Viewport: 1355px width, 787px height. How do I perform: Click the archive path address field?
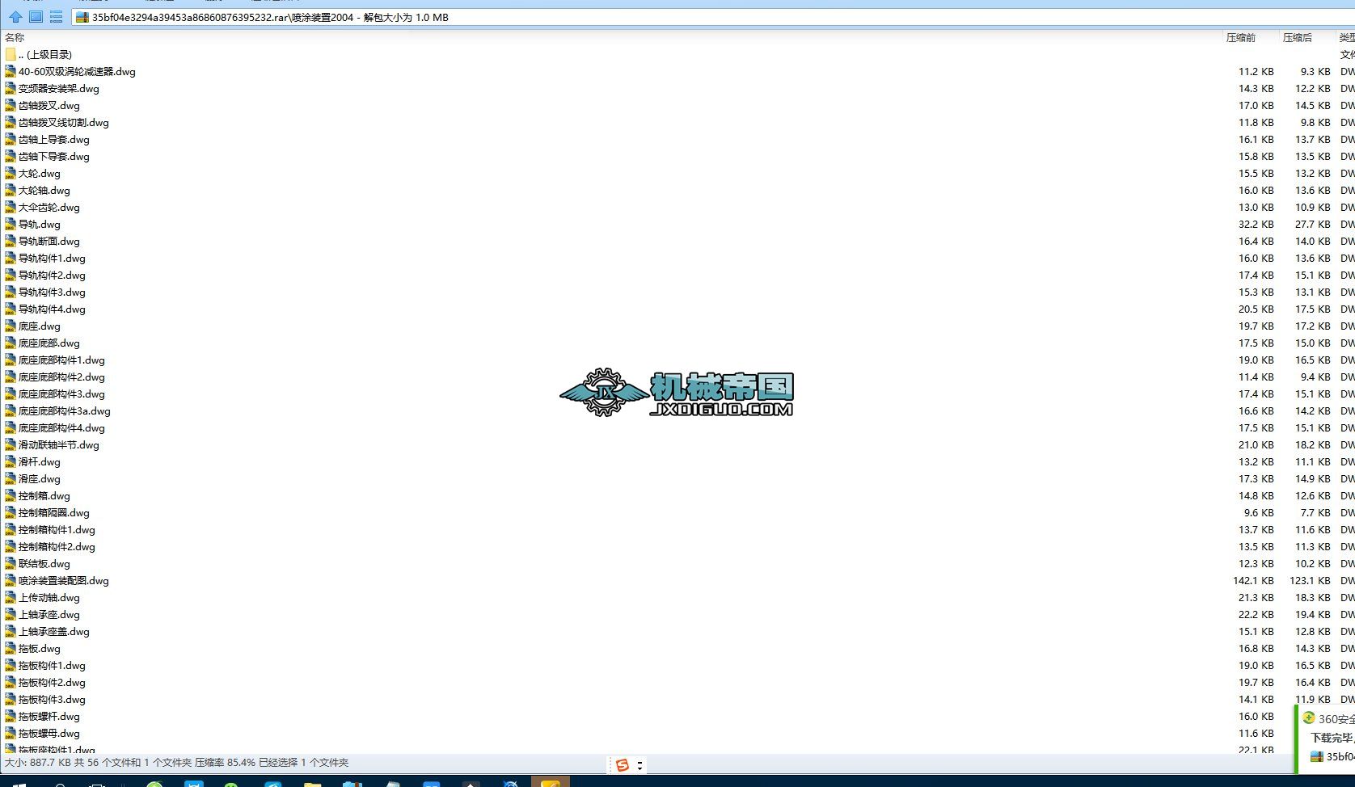(x=711, y=17)
